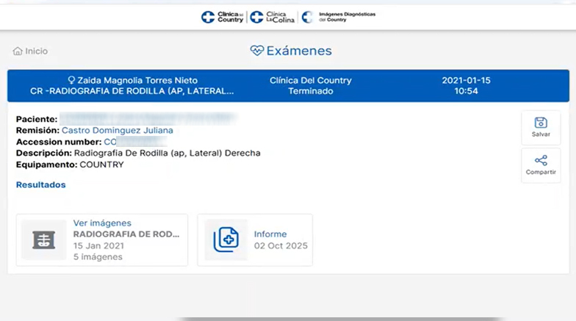Open the Informe report card
The height and width of the screenshot is (321, 576).
point(255,239)
